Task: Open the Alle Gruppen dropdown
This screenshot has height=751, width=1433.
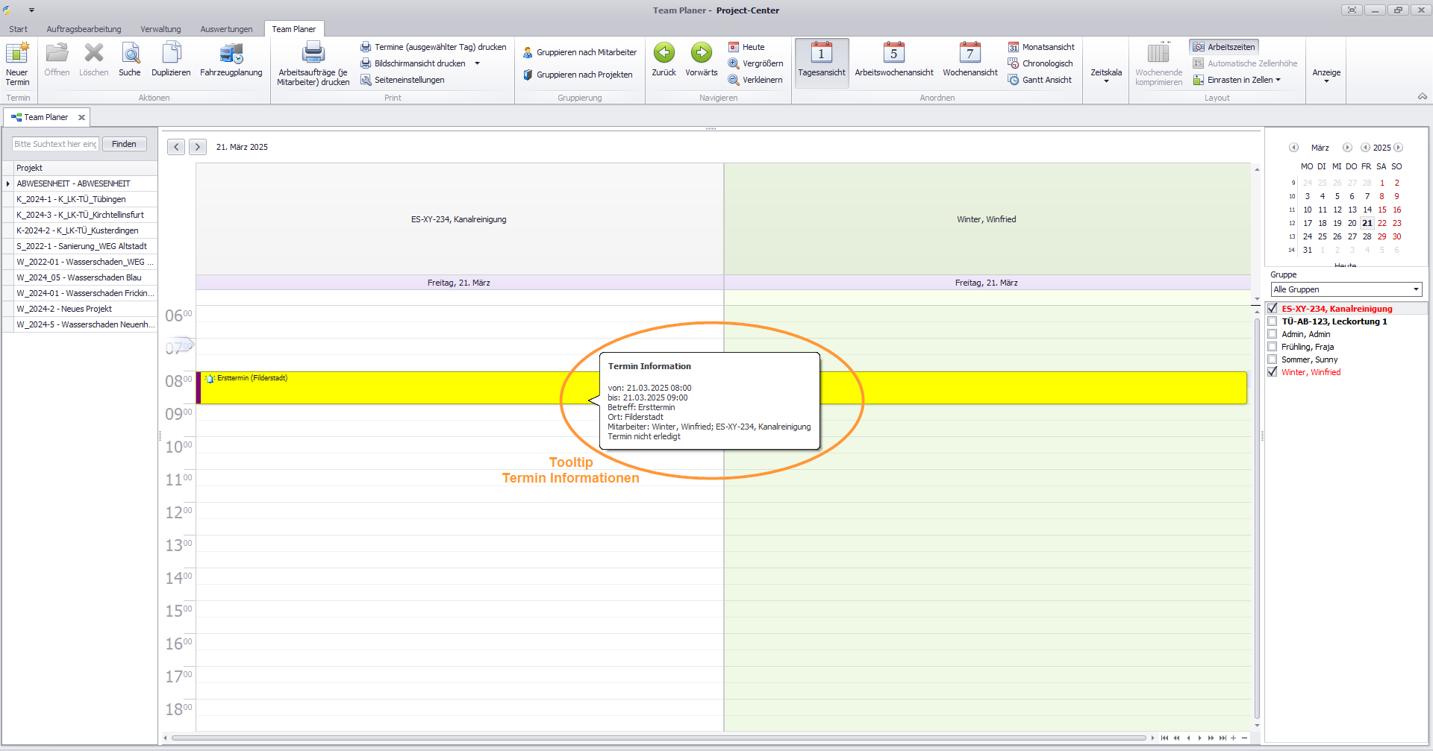Action: pyautogui.click(x=1346, y=289)
